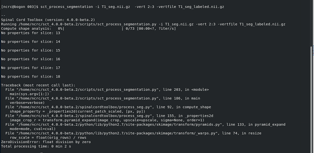The width and height of the screenshot is (314, 153).
Task: Click 'No properties for slice: 16' line
Action: pyautogui.click(x=31, y=59)
